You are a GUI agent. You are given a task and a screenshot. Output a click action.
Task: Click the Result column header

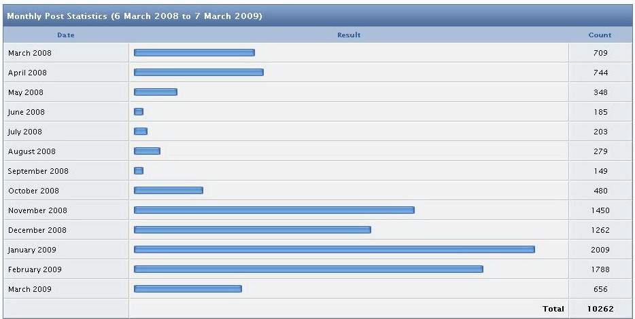pyautogui.click(x=349, y=35)
